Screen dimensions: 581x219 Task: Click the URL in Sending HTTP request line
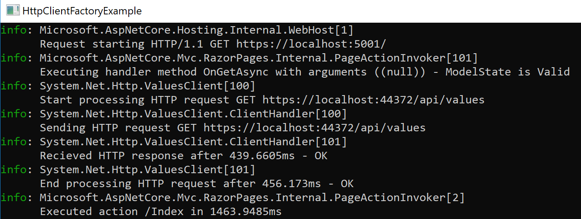[315, 128]
